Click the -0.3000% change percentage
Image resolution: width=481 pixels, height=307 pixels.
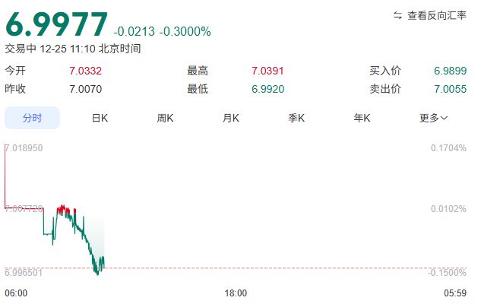point(185,31)
